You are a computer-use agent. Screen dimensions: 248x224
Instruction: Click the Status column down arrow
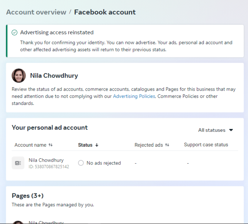point(97,145)
